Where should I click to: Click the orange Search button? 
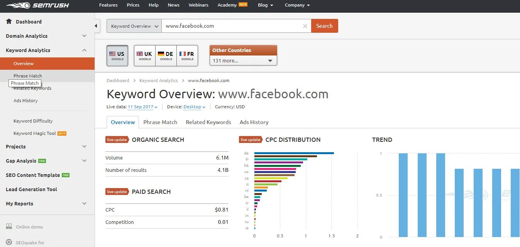click(x=324, y=26)
